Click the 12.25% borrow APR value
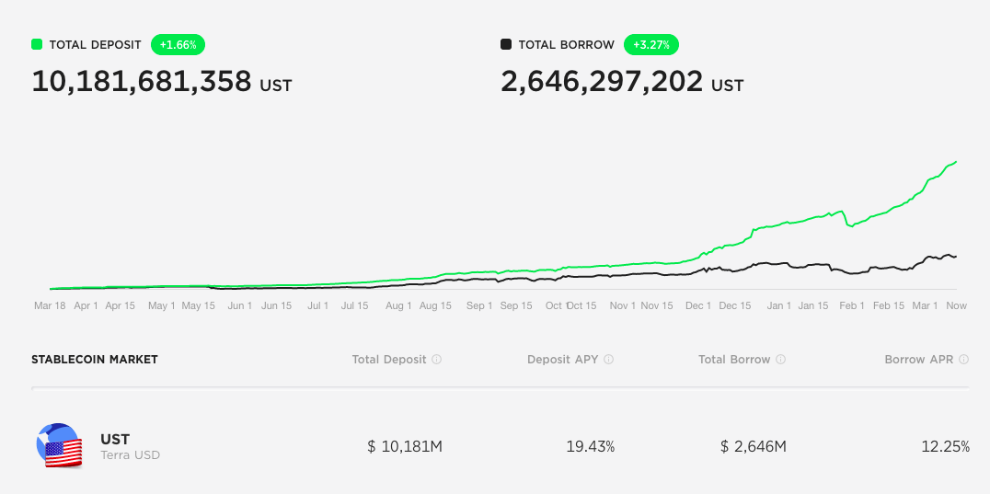Image resolution: width=990 pixels, height=494 pixels. point(945,447)
